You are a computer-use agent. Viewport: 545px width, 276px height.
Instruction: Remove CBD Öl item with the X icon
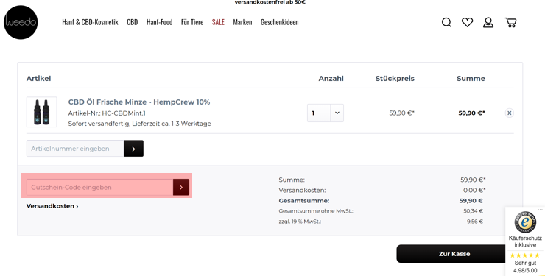click(x=509, y=113)
